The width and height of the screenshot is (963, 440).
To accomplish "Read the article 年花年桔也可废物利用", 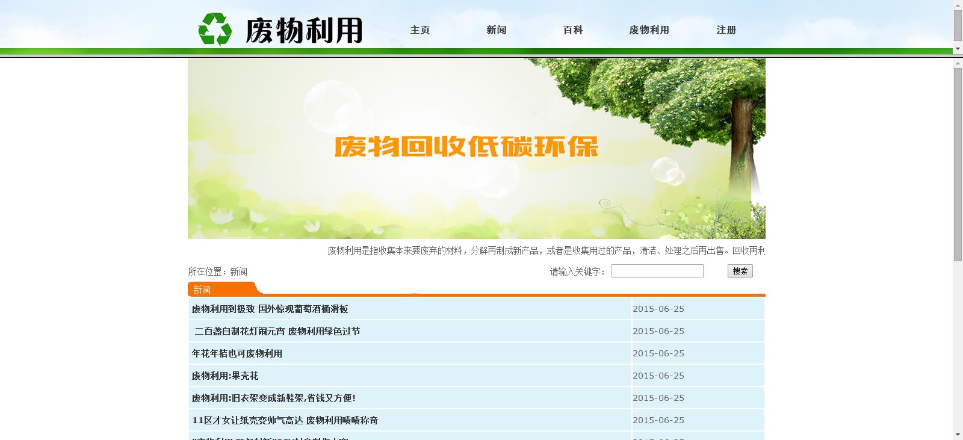I will click(x=237, y=353).
